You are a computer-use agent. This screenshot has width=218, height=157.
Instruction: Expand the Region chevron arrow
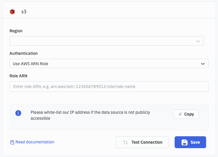pos(198,41)
